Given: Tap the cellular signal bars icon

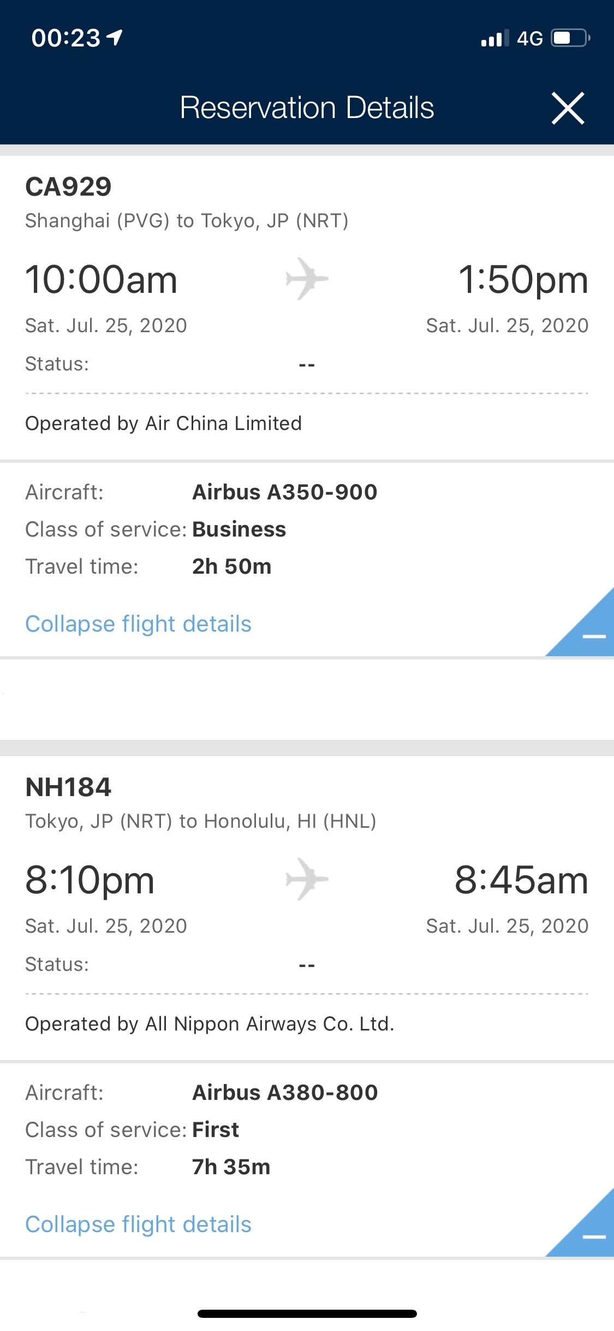Looking at the screenshot, I should click(x=495, y=38).
